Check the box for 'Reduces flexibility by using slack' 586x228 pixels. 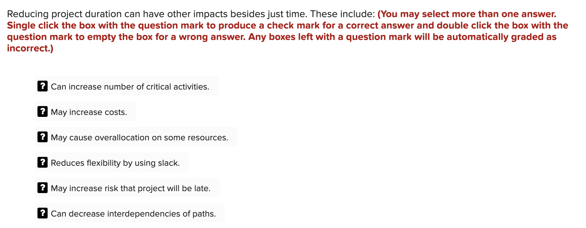point(42,162)
